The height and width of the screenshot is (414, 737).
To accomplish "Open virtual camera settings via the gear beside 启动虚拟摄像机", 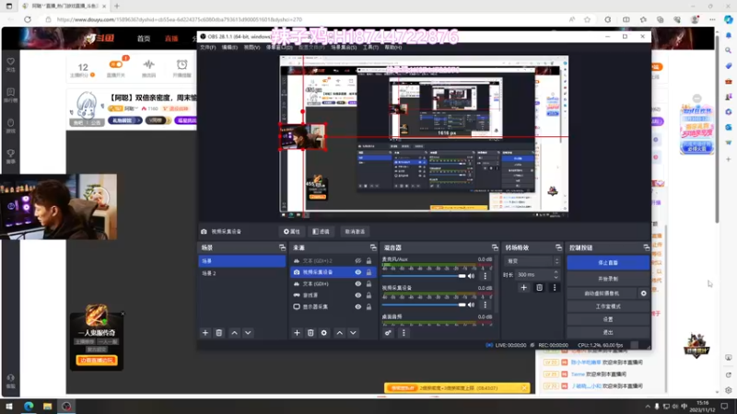I will (x=643, y=293).
